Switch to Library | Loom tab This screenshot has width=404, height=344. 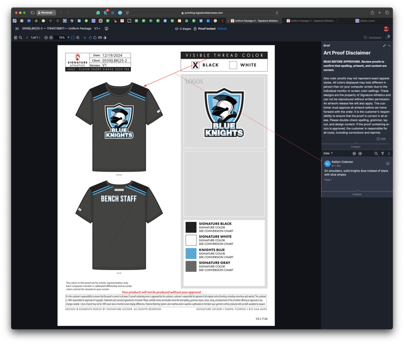pyautogui.click(x=367, y=21)
